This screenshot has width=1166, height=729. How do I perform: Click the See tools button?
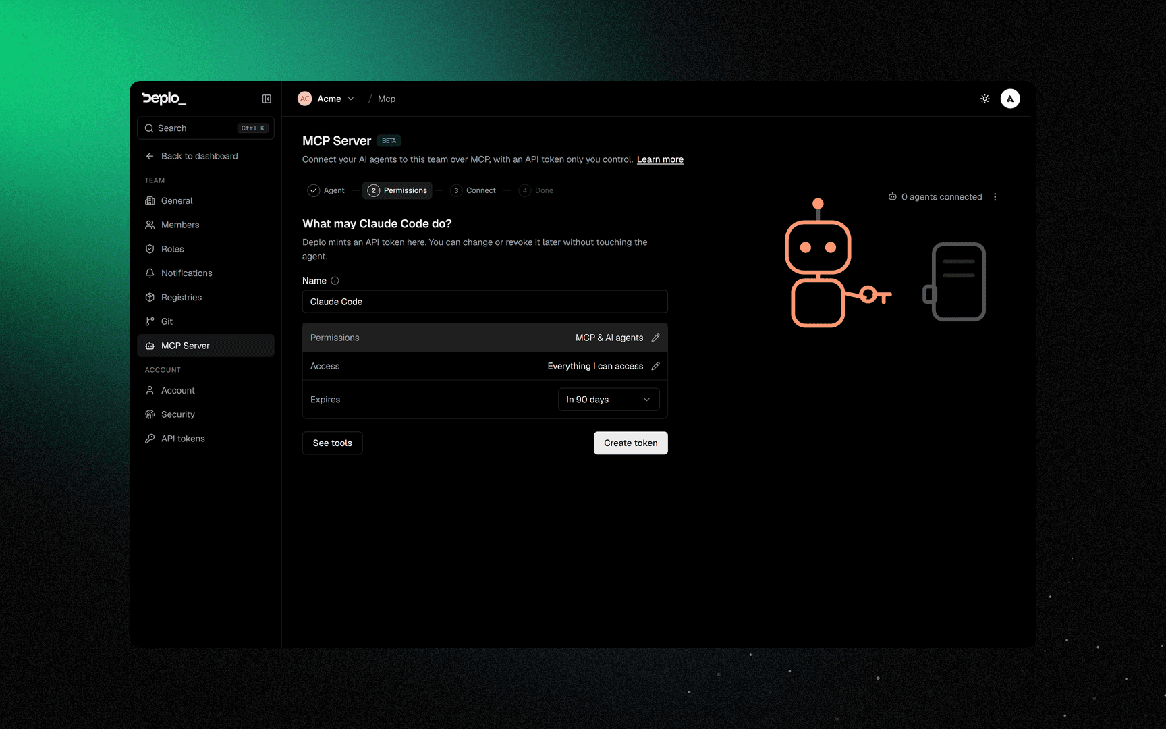click(x=333, y=443)
